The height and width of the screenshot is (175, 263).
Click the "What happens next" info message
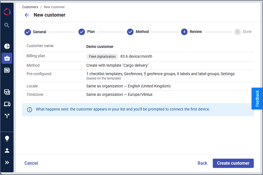(x=123, y=109)
